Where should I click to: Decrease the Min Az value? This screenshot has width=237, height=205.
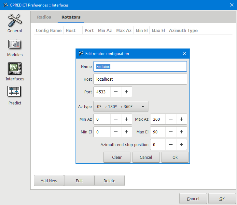(116, 119)
